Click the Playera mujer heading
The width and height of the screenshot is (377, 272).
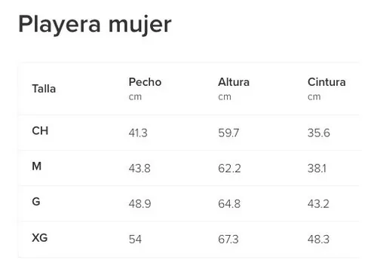(95, 25)
